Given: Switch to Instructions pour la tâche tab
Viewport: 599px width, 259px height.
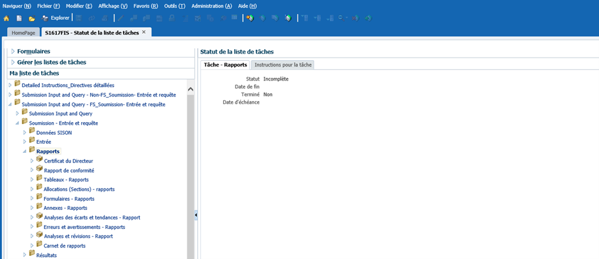Looking at the screenshot, I should coord(283,65).
